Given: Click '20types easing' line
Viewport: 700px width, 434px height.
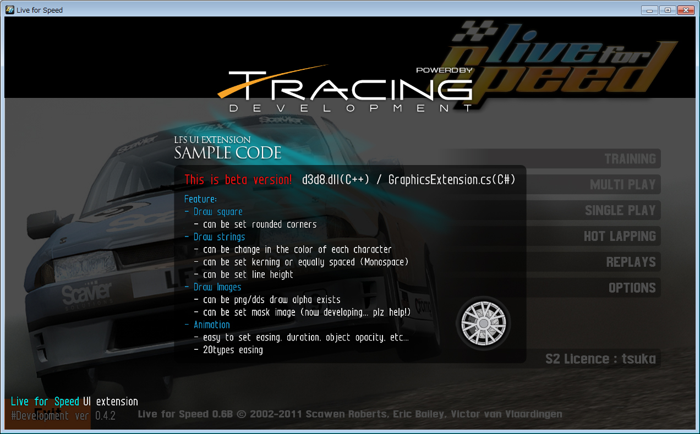Looking at the screenshot, I should tap(228, 350).
